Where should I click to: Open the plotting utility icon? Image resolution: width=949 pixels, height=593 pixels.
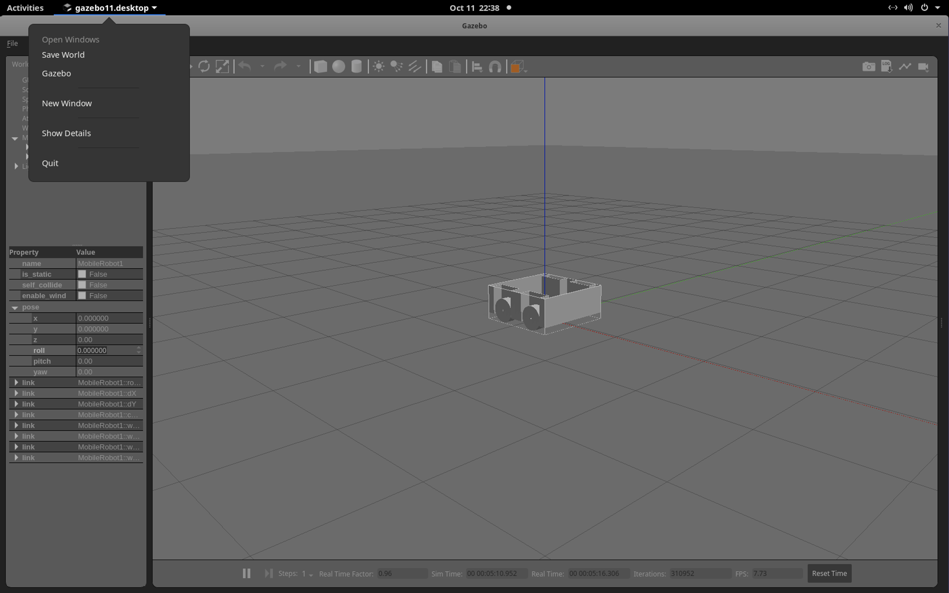pos(905,66)
